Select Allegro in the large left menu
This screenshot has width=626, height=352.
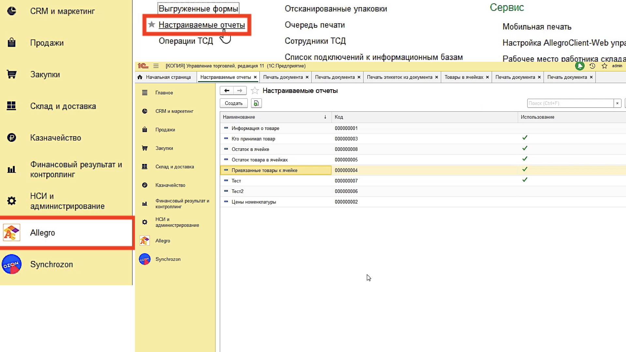click(x=66, y=233)
